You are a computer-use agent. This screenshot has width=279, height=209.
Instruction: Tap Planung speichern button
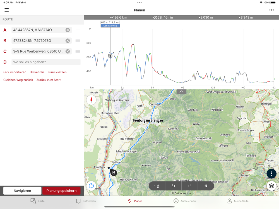click(x=61, y=191)
